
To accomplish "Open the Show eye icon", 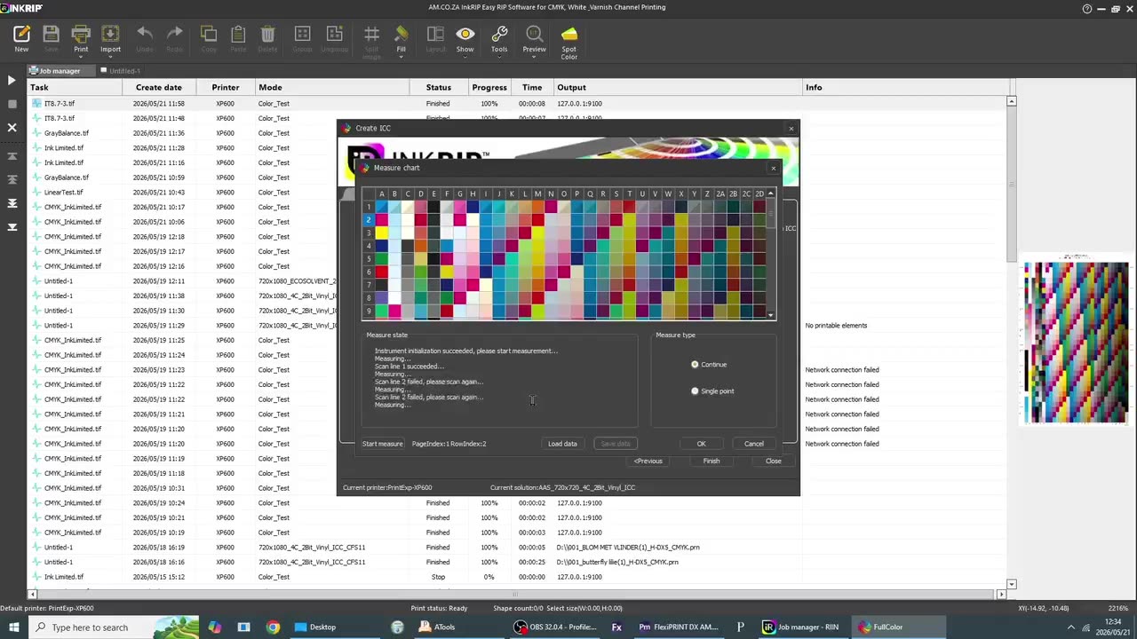I will click(x=465, y=35).
